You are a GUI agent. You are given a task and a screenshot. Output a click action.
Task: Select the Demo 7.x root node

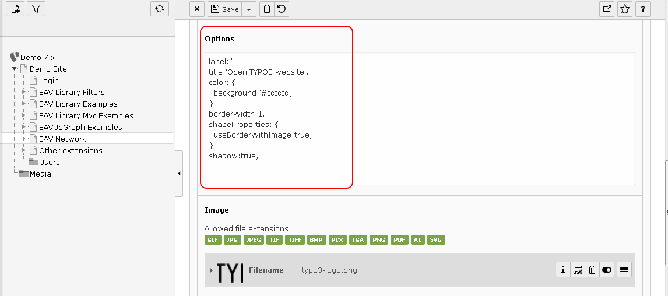[x=37, y=58]
